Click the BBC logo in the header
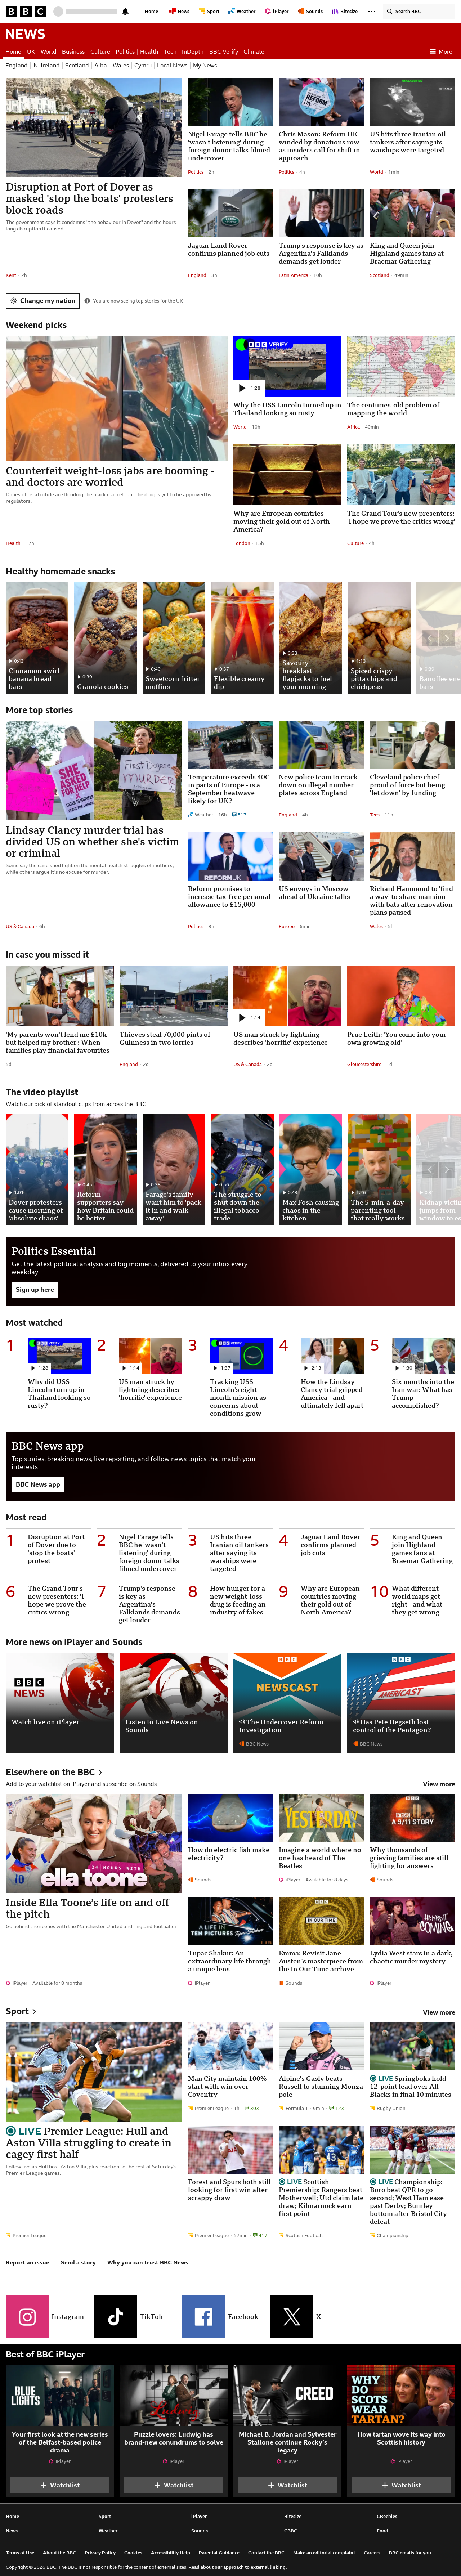461x2576 pixels. 26,11
